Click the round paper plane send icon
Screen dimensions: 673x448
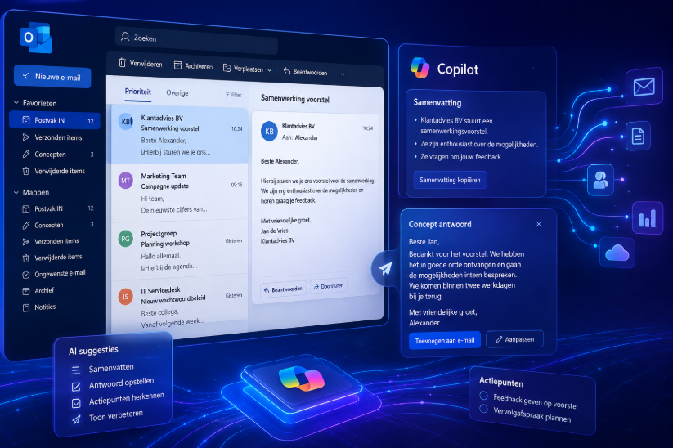pyautogui.click(x=385, y=269)
